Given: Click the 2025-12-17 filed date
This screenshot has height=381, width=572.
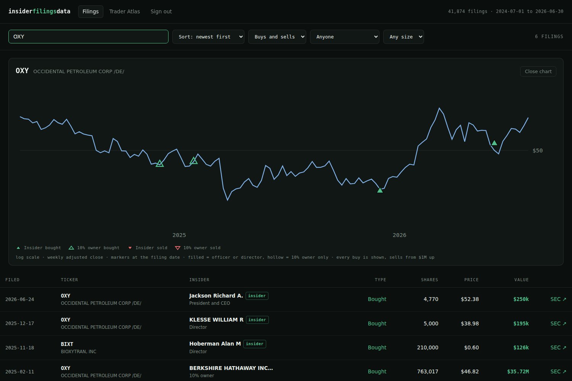Looking at the screenshot, I should coord(20,323).
